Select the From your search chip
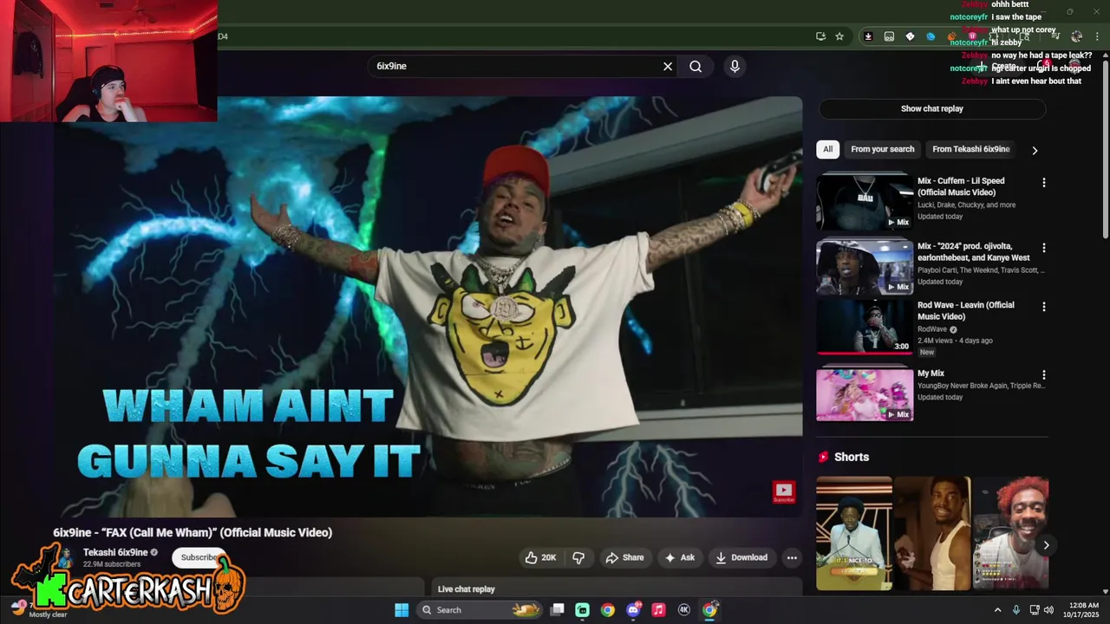1110x624 pixels. (x=883, y=149)
